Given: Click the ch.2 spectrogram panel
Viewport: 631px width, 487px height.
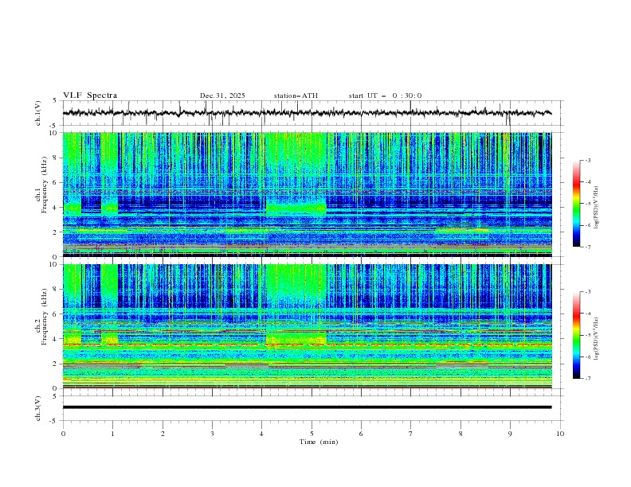Looking at the screenshot, I should coord(307,326).
